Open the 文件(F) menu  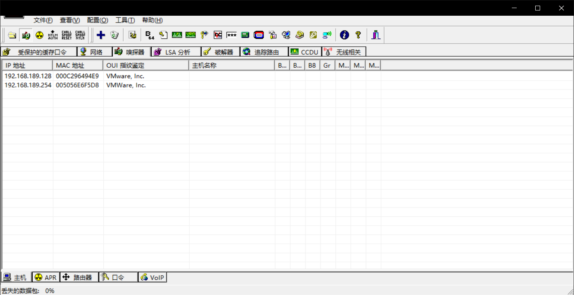pyautogui.click(x=43, y=20)
